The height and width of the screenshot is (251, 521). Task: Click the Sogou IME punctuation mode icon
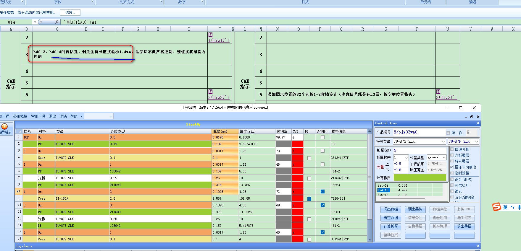click(x=512, y=207)
